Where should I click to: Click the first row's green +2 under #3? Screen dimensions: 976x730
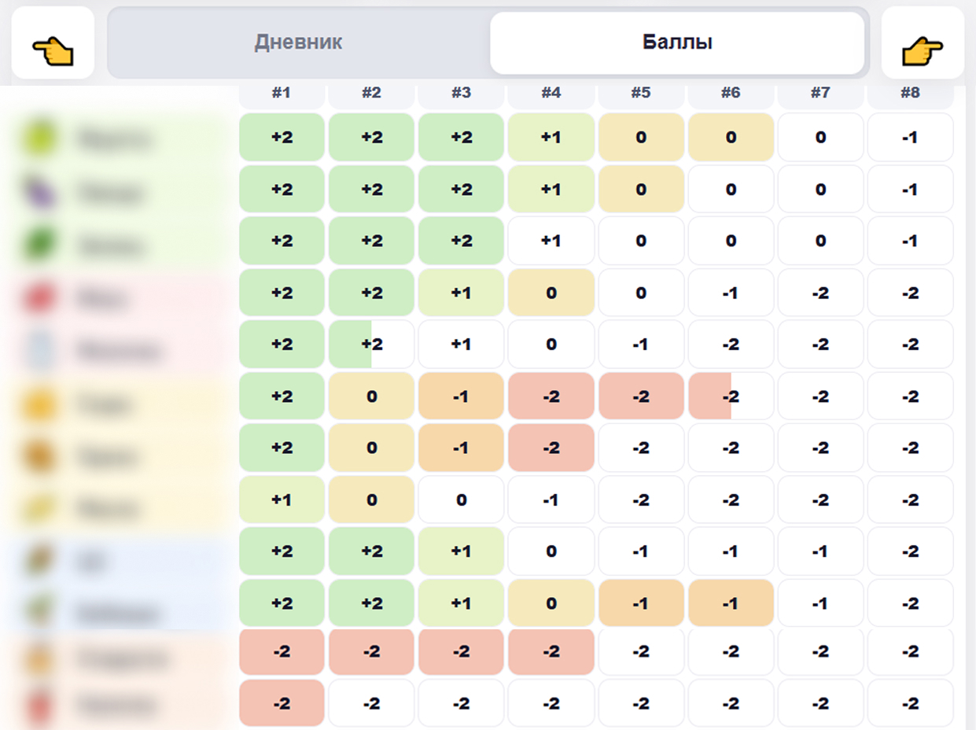[x=461, y=138]
